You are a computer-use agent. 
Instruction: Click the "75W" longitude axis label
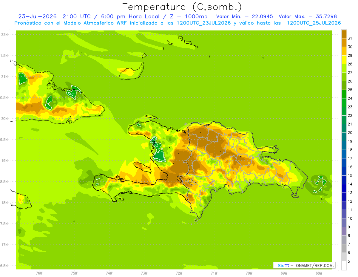[x=74, y=273]
